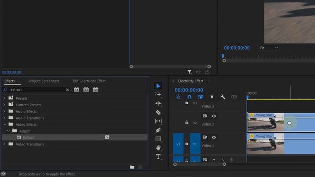Click the timeline playhead position timecode
This screenshot has height=177, width=315.
[x=189, y=90]
